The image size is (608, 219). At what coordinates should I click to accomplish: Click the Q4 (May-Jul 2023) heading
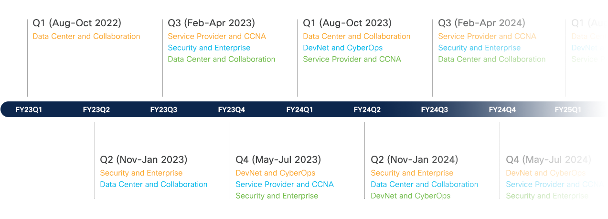[278, 159]
